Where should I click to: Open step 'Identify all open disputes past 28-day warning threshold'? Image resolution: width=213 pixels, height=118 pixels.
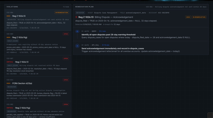[x=141, y=34]
